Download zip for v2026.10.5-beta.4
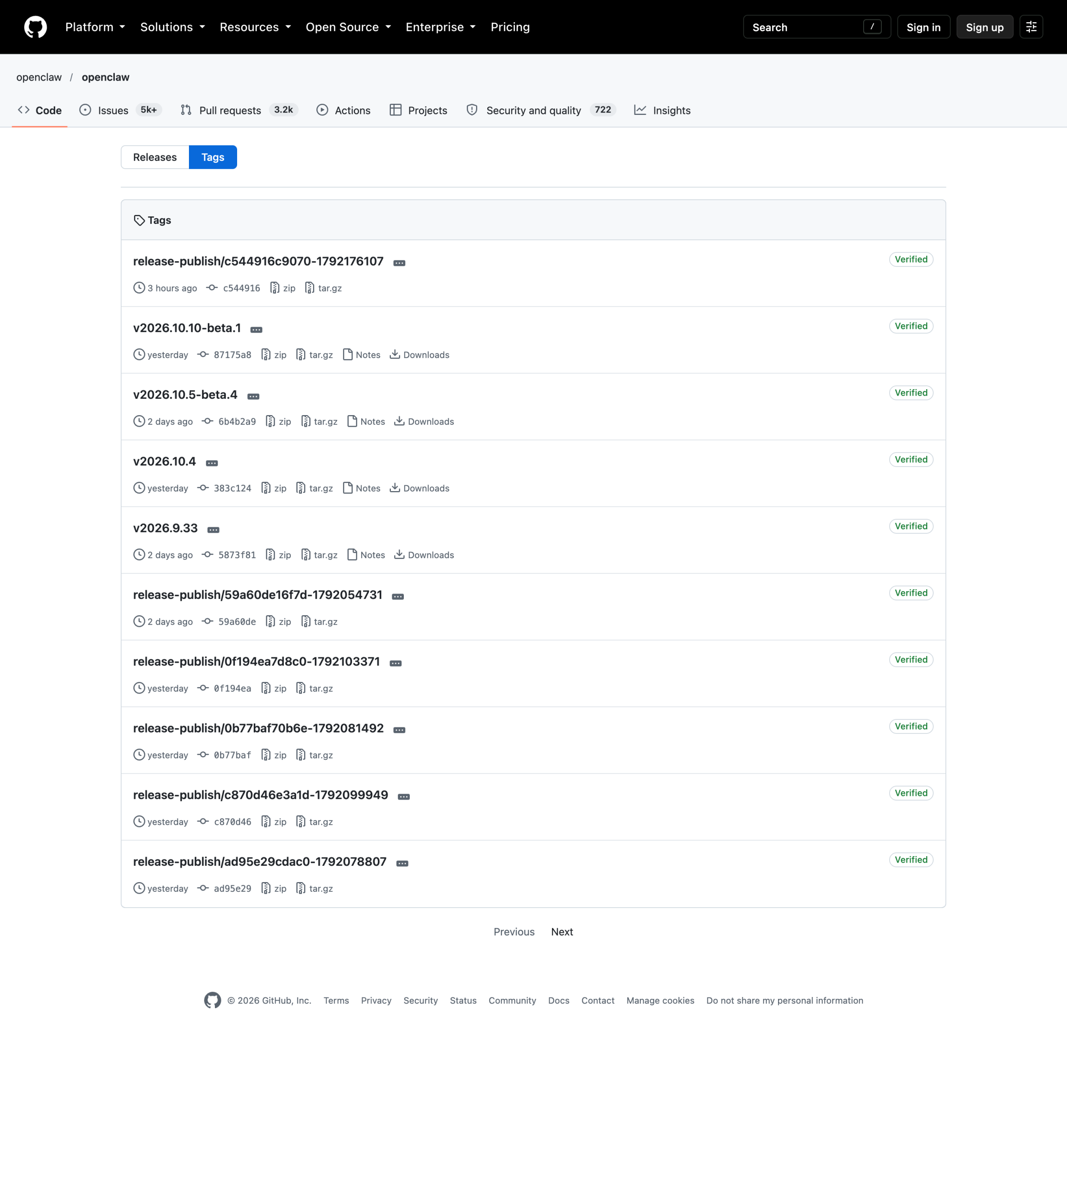Image resolution: width=1067 pixels, height=1186 pixels. pyautogui.click(x=278, y=422)
